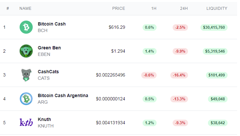Click the $0.002265496 CashCats price
This screenshot has width=240, height=136.
pyautogui.click(x=111, y=75)
